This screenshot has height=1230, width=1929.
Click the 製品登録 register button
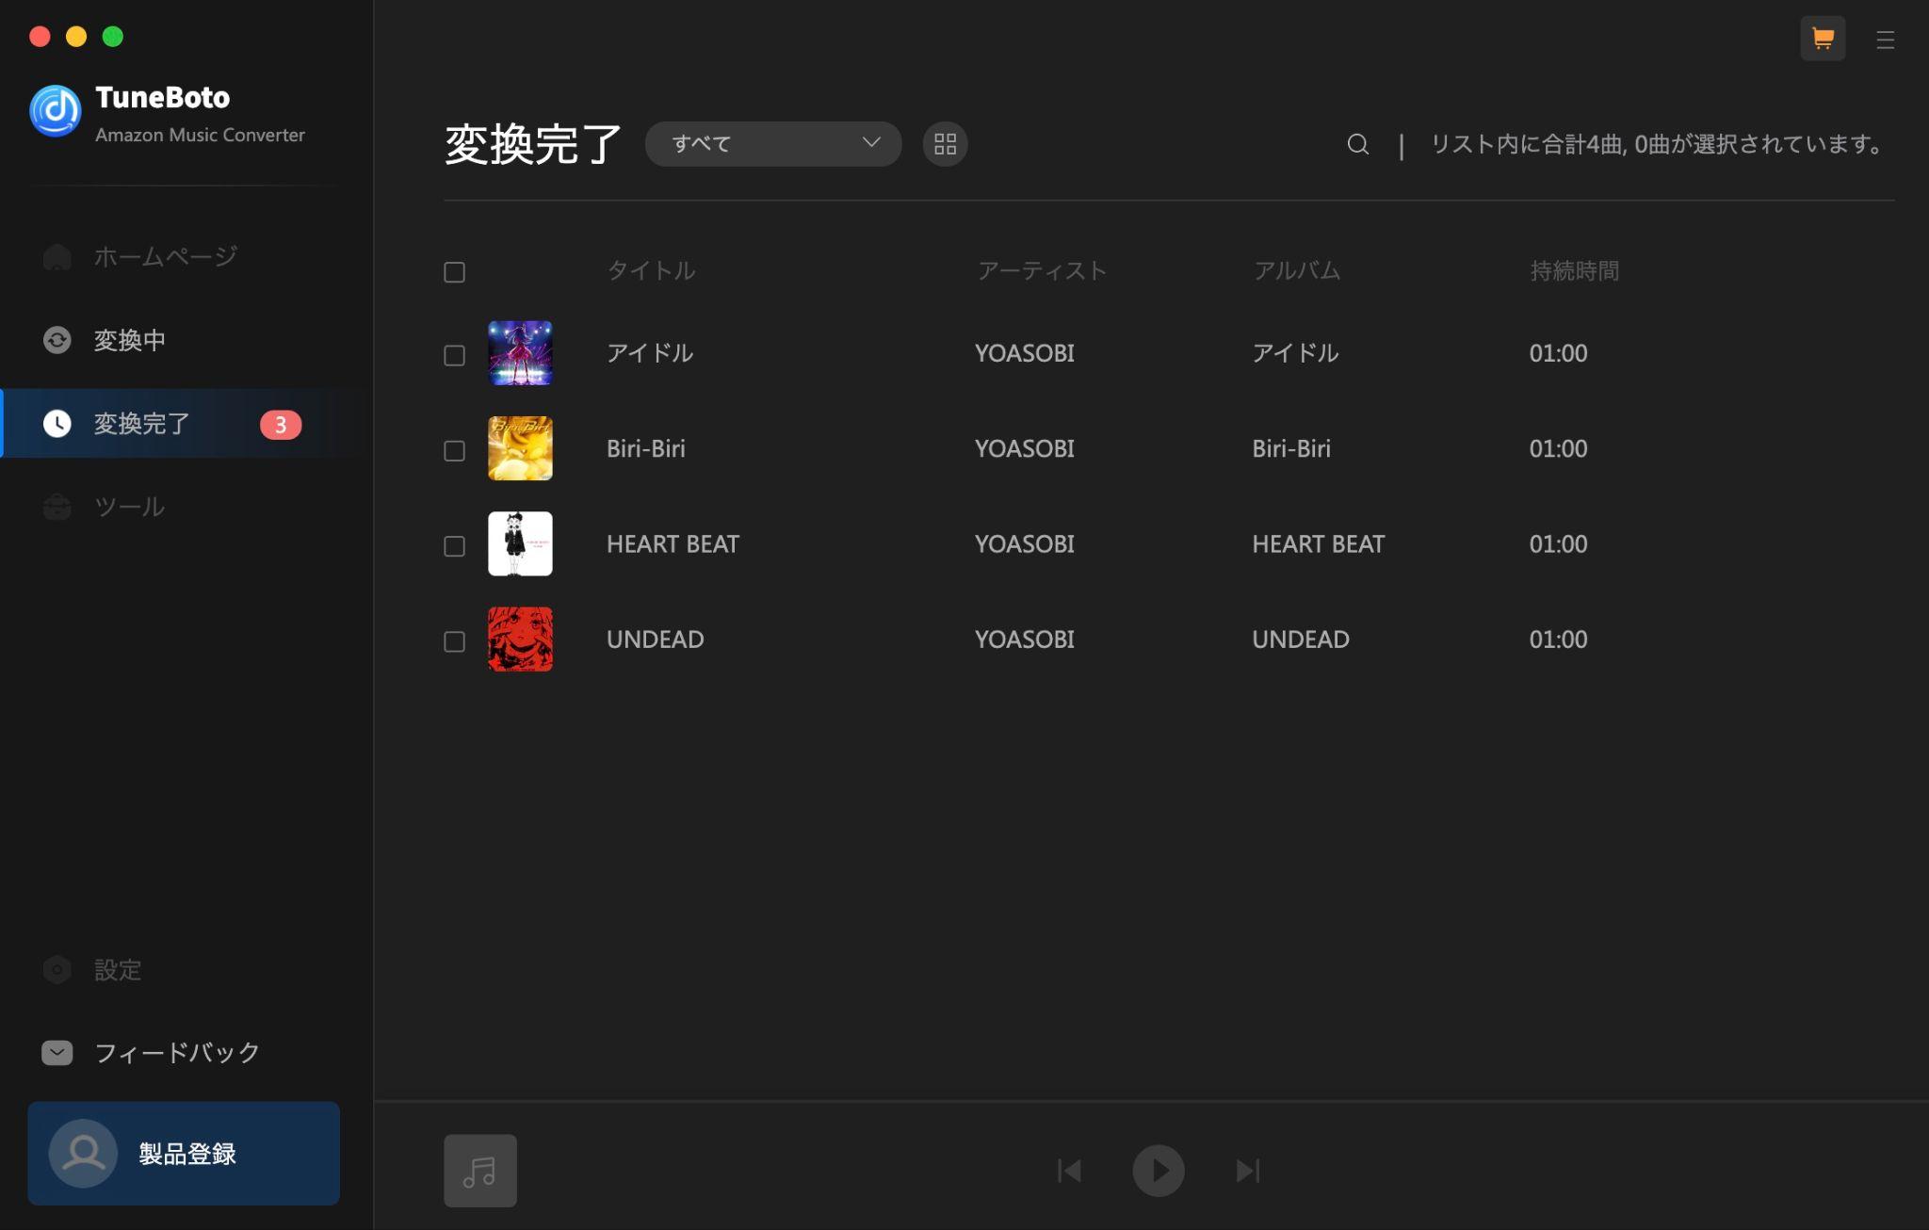184,1153
